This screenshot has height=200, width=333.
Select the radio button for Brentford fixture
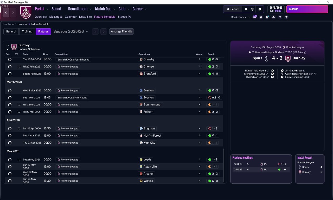pos(10,74)
